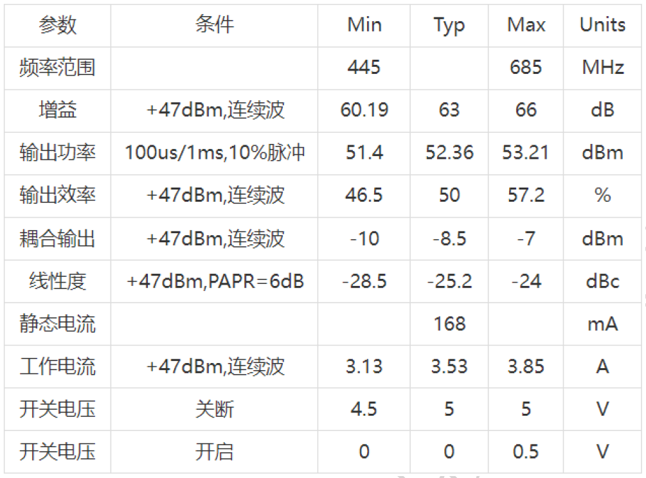Image resolution: width=646 pixels, height=478 pixels.
Task: Click the Units column header
Action: tap(602, 24)
